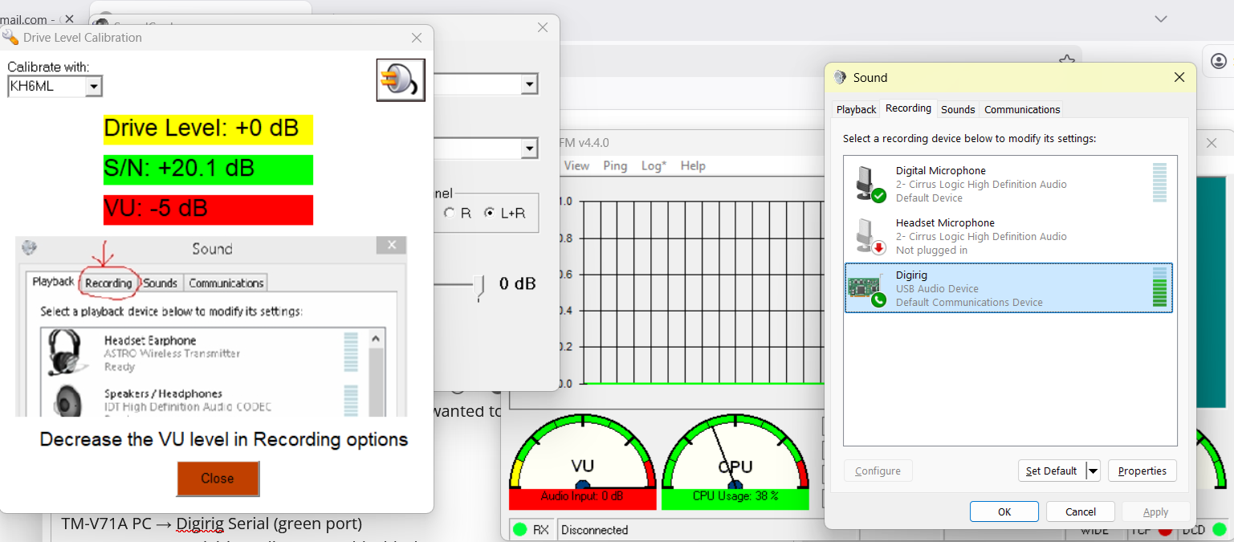The width and height of the screenshot is (1234, 542).
Task: Click the Properties button
Action: pos(1142,471)
